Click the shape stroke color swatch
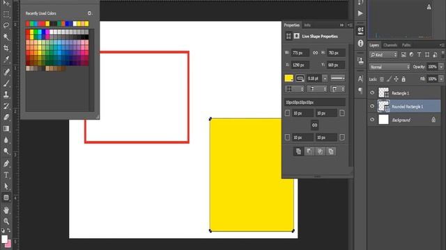The image size is (446, 250). tap(300, 78)
